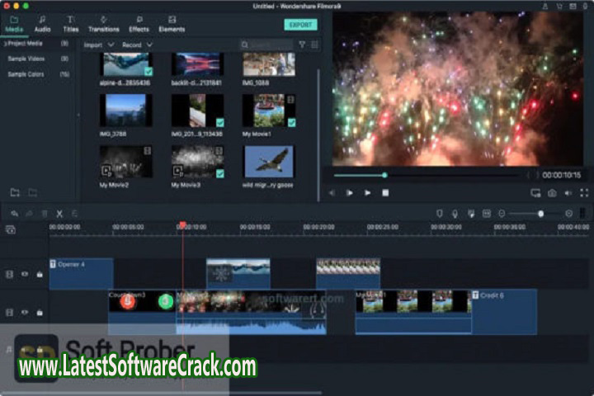Click the timeline zoom slider handle

[540, 214]
